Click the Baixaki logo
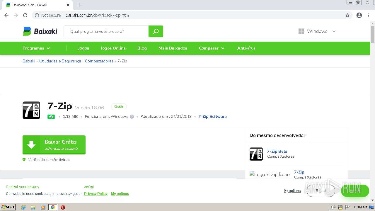The width and height of the screenshot is (375, 211). tap(40, 31)
